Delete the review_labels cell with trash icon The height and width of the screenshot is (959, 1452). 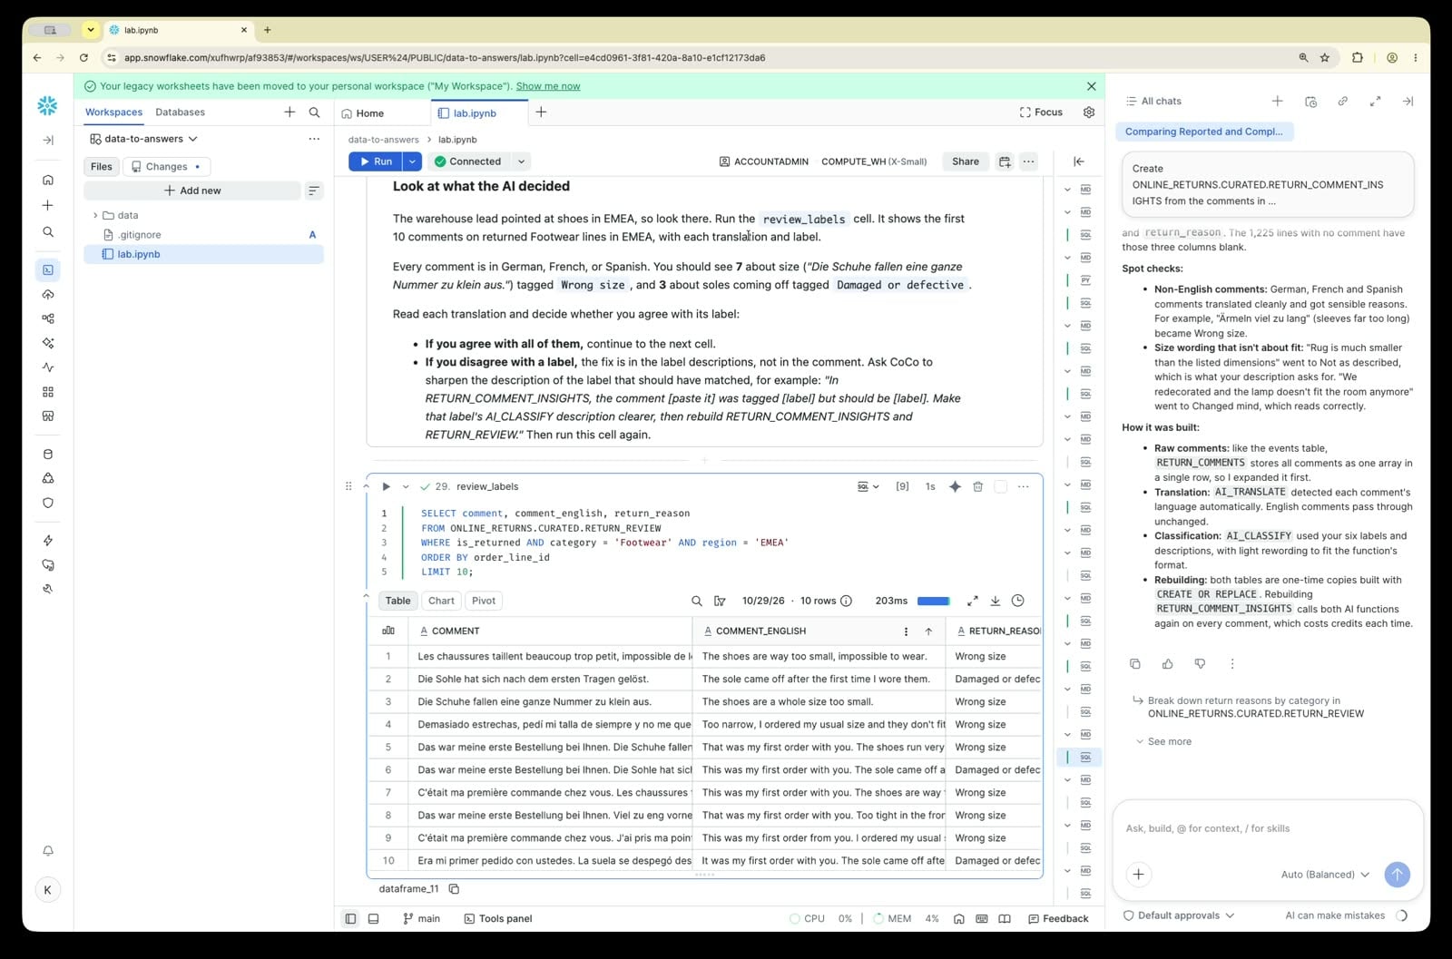coord(977,486)
